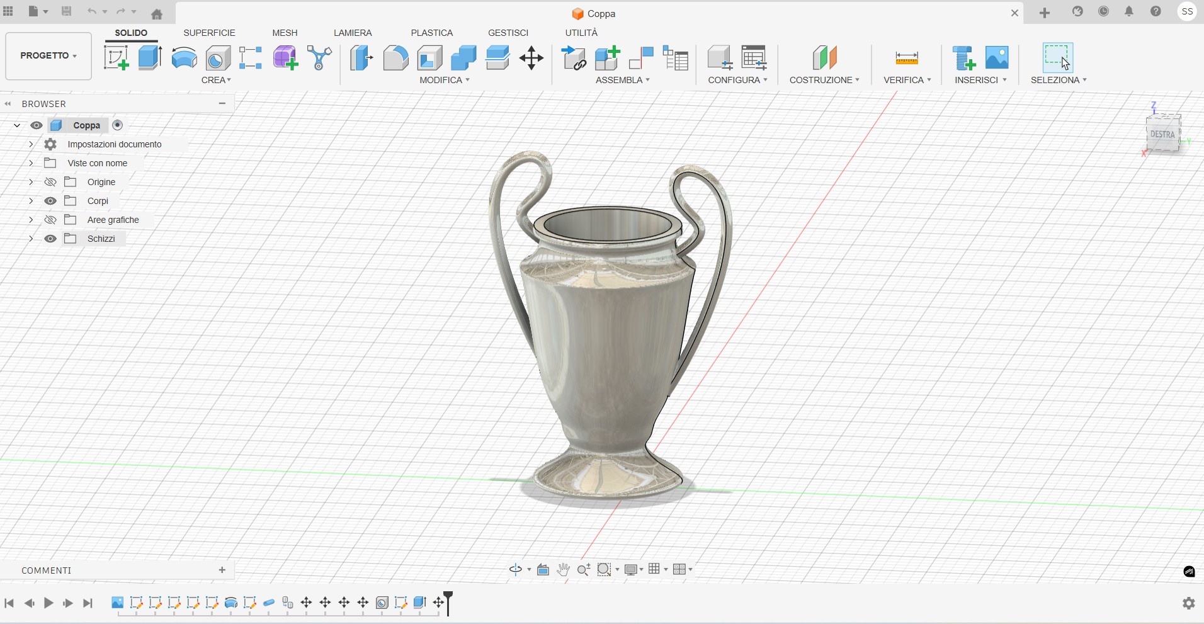Open the PROGETTO workspace dropdown
The height and width of the screenshot is (624, 1204).
click(x=48, y=56)
